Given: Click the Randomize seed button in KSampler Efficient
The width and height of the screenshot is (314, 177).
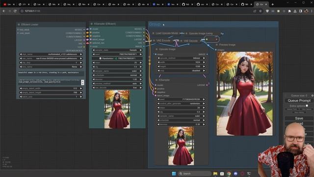Looking at the screenshot, I should click(117, 59).
